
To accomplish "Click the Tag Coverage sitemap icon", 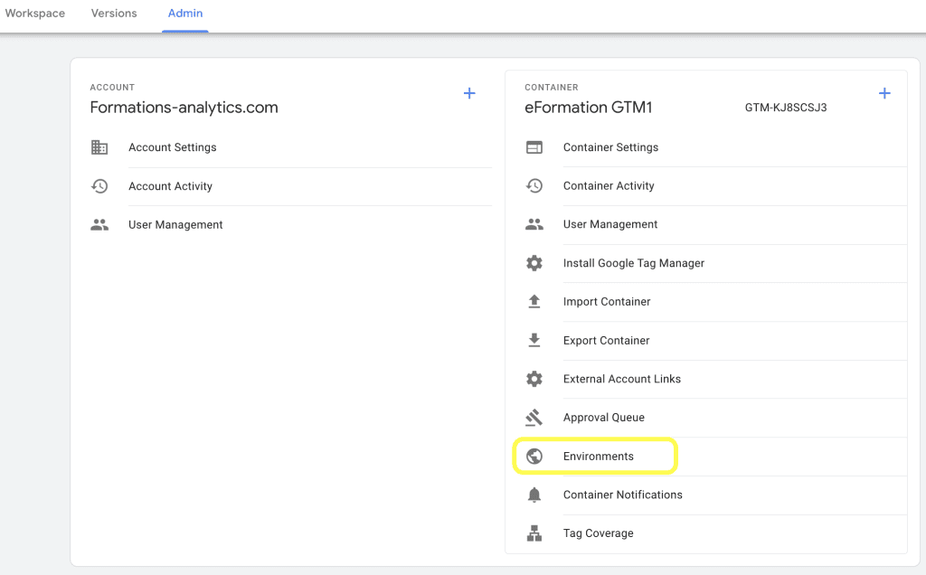I will pyautogui.click(x=534, y=533).
